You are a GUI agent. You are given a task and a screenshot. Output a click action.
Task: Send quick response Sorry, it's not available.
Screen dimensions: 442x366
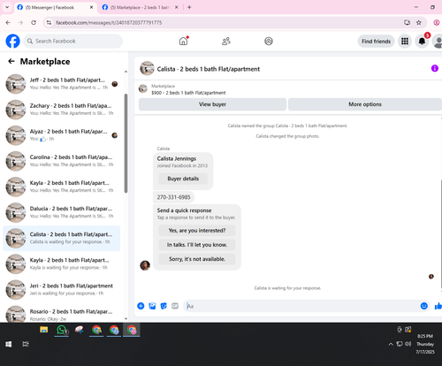coord(197,259)
